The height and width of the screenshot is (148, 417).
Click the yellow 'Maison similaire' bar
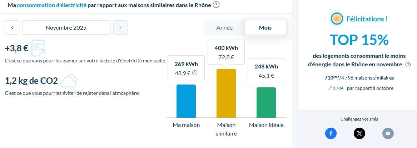point(226,93)
